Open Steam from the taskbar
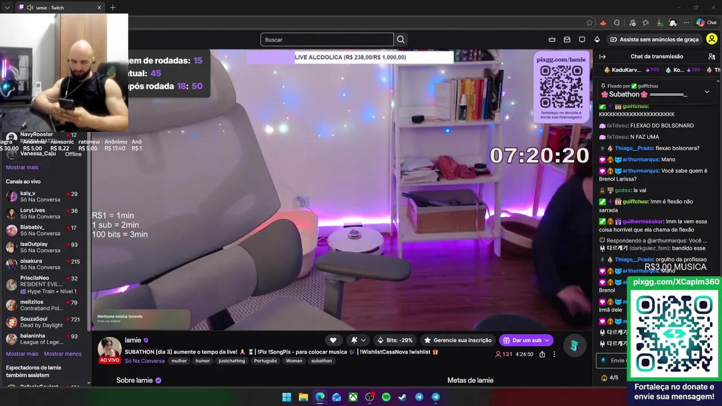The height and width of the screenshot is (406, 722). [402, 397]
